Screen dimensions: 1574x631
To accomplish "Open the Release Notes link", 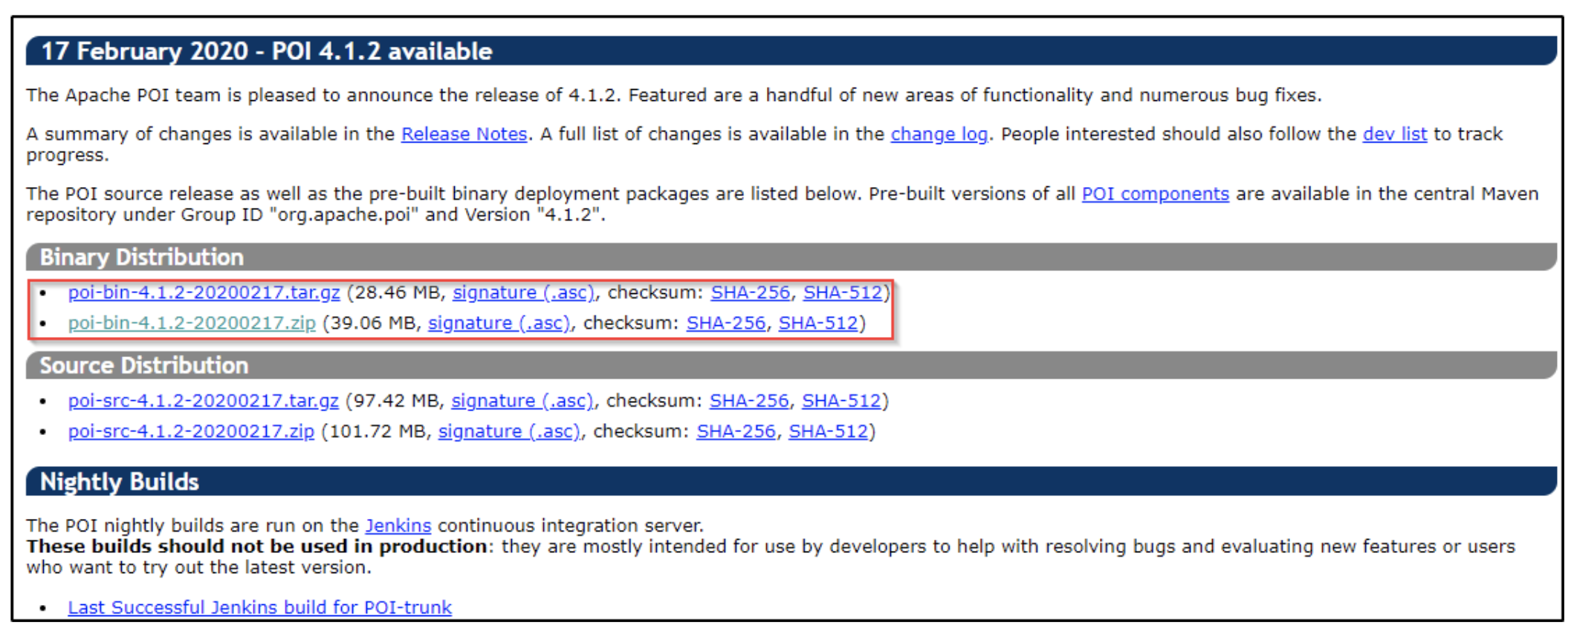I will (464, 134).
